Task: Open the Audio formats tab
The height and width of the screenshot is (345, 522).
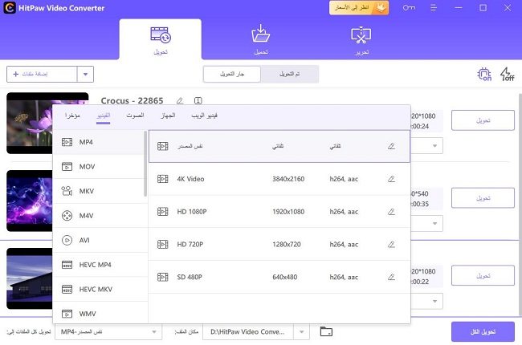Action: 135,116
